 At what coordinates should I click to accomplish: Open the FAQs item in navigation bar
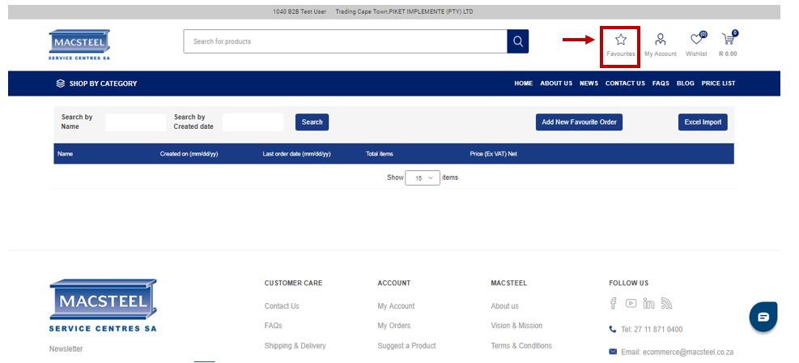661,83
